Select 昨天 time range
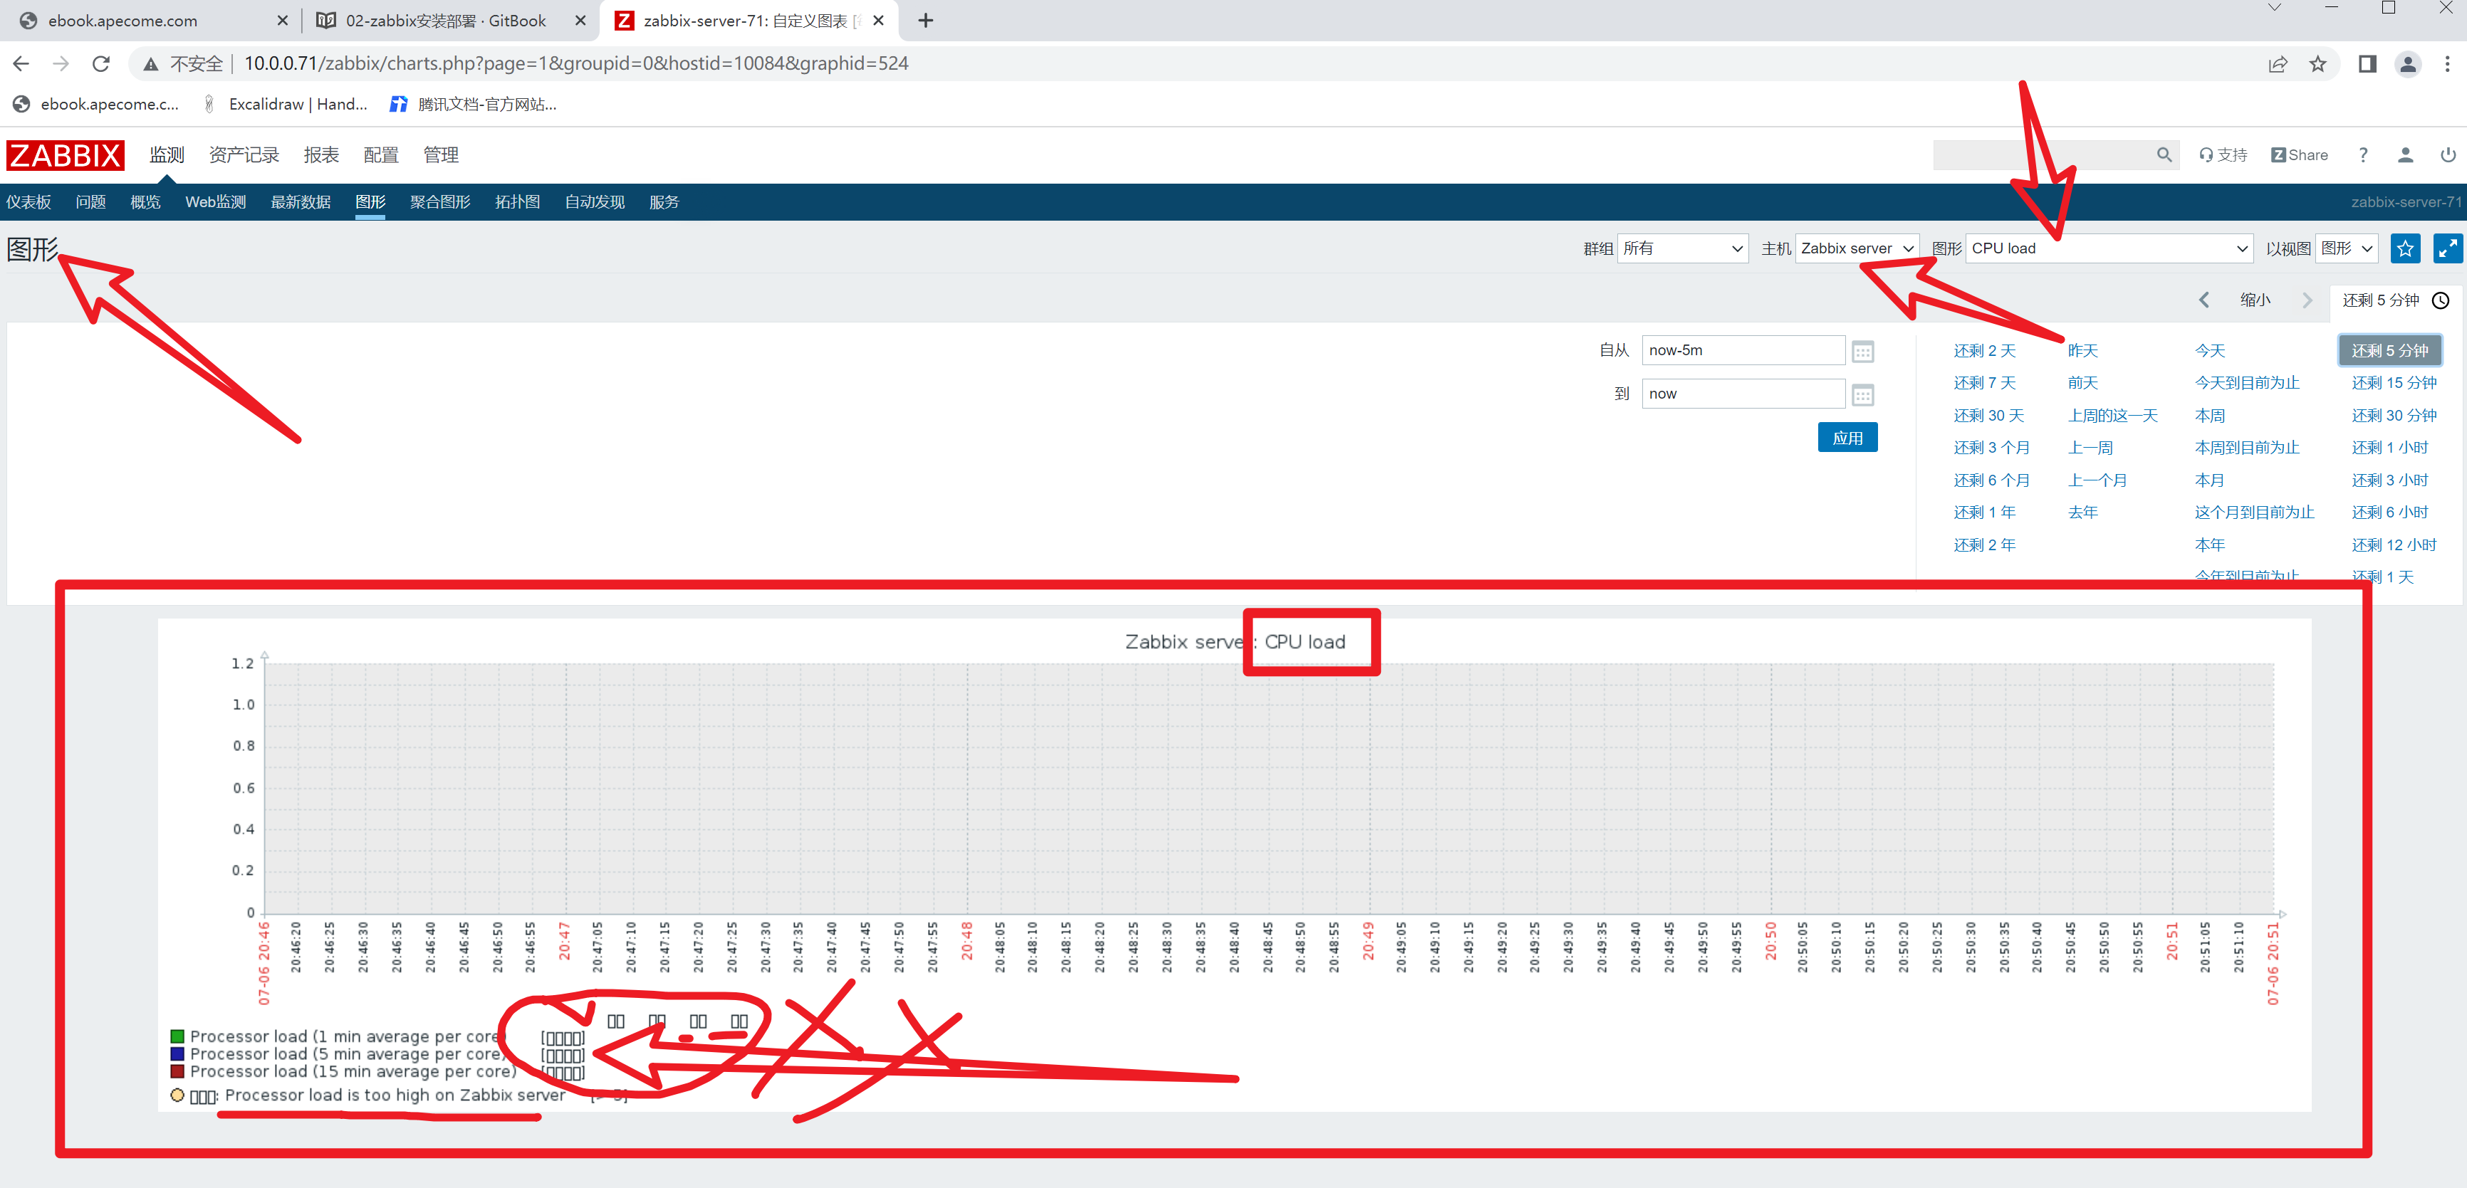The height and width of the screenshot is (1188, 2467). (2083, 352)
